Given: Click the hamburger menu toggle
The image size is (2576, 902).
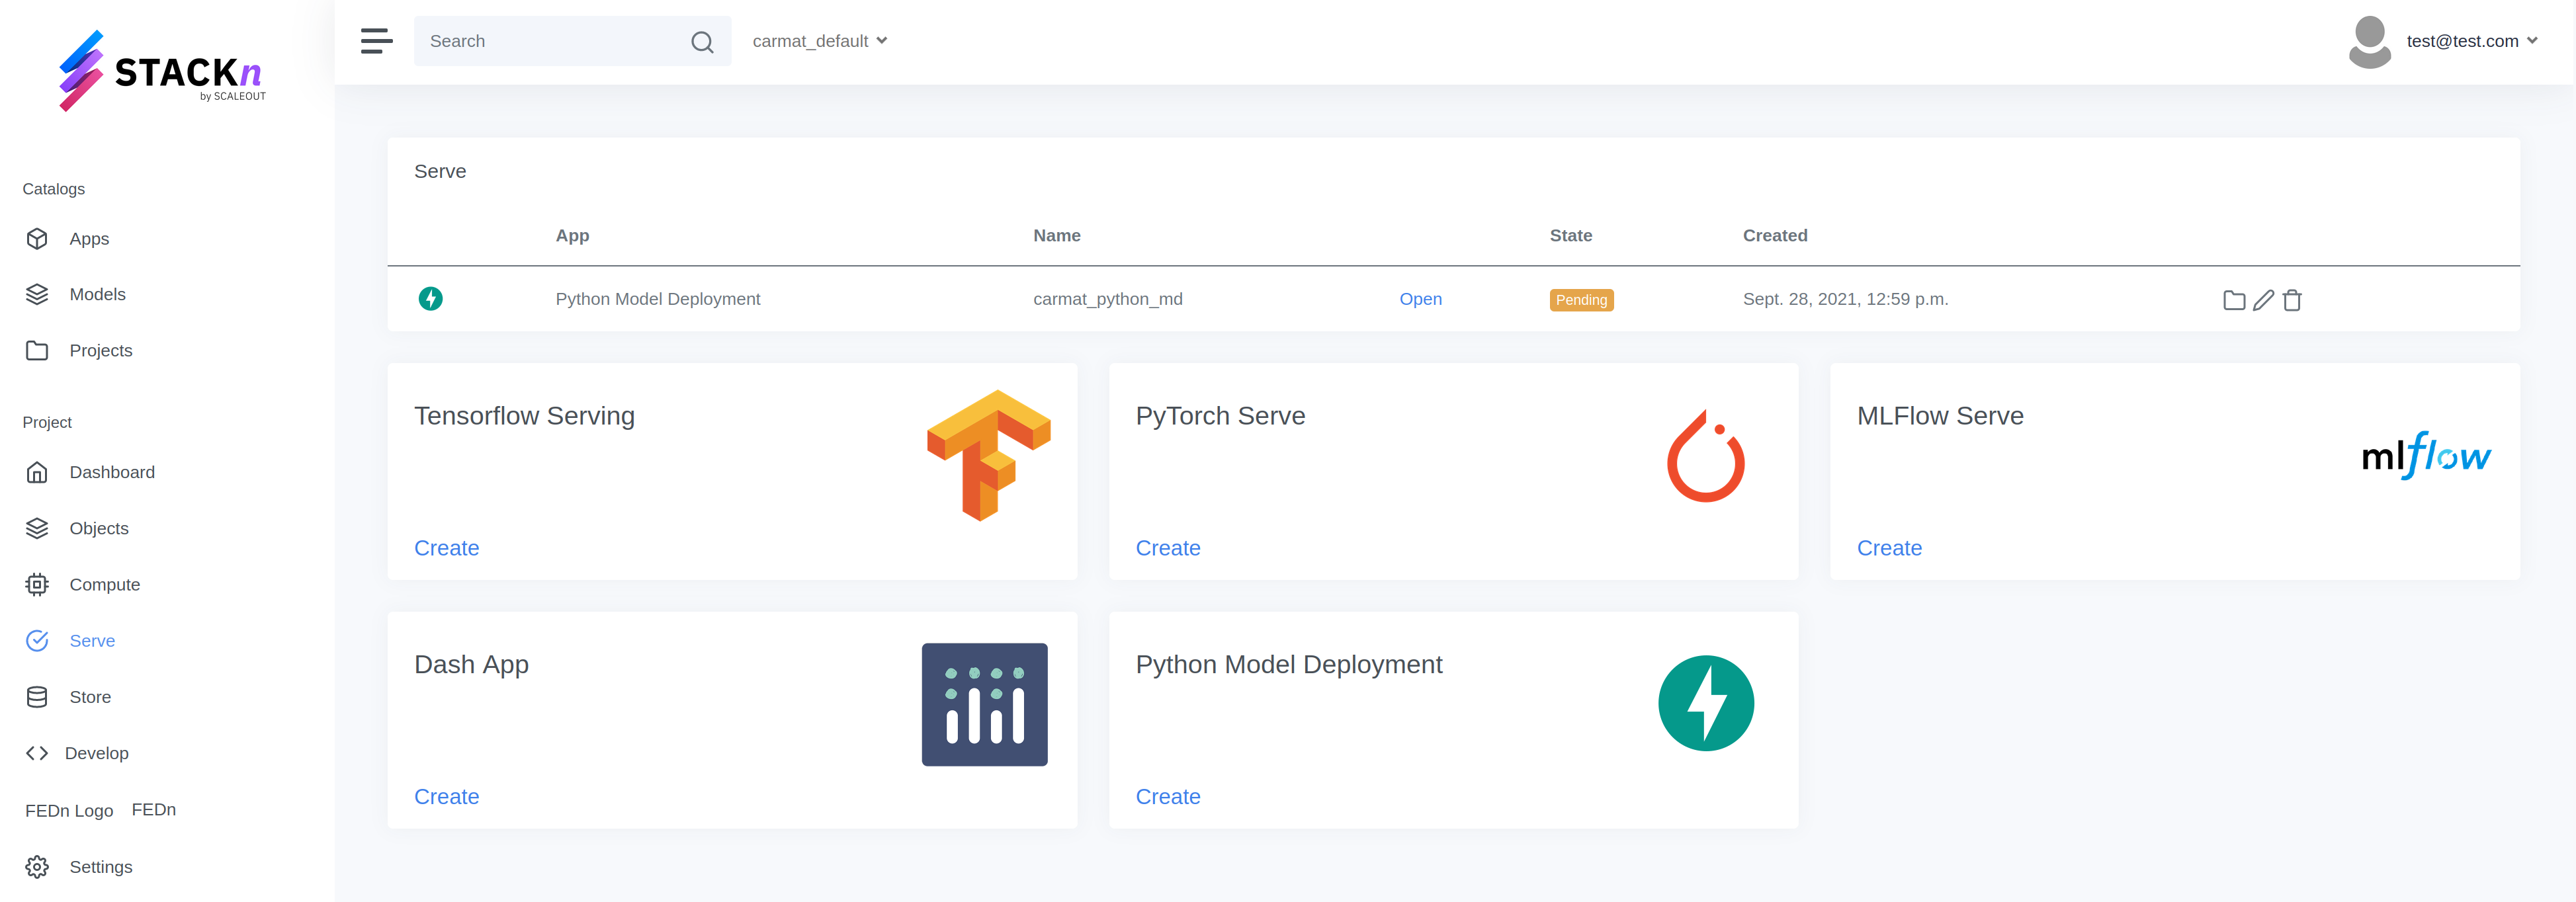Looking at the screenshot, I should (x=376, y=41).
